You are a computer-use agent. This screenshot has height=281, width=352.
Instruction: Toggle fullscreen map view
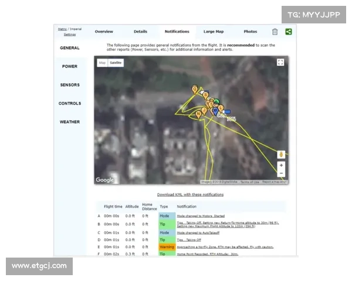pos(280,62)
